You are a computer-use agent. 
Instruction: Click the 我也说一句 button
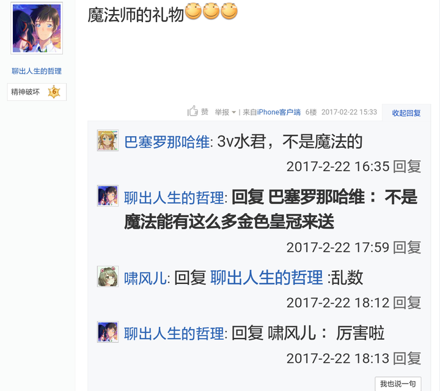pyautogui.click(x=398, y=384)
